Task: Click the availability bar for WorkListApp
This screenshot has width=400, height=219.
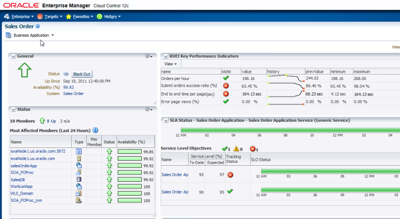Action: pyautogui.click(x=130, y=186)
